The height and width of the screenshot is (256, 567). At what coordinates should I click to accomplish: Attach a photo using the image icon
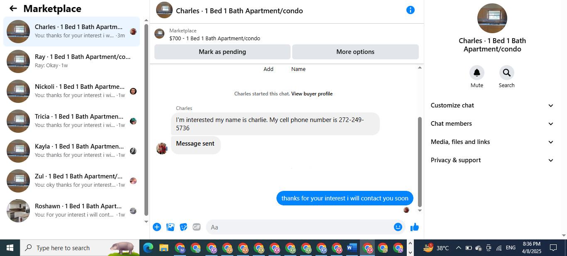(x=170, y=227)
